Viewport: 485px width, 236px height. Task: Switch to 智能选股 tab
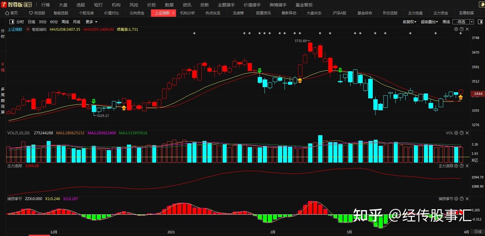61,13
